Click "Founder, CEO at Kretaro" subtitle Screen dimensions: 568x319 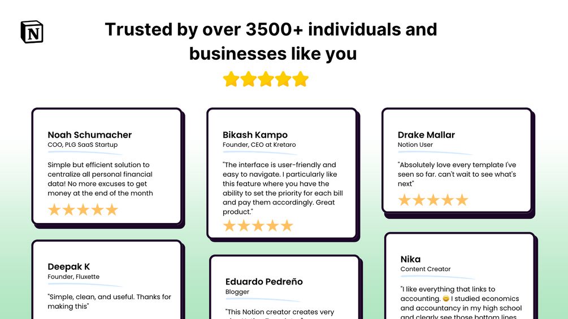pyautogui.click(x=259, y=145)
